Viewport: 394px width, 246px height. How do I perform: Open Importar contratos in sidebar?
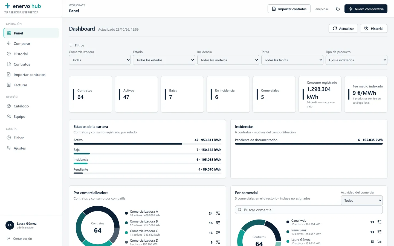(x=31, y=75)
